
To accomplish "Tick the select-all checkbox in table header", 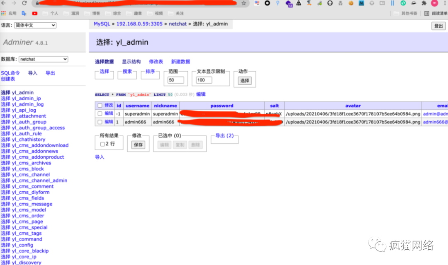I will pos(100,106).
